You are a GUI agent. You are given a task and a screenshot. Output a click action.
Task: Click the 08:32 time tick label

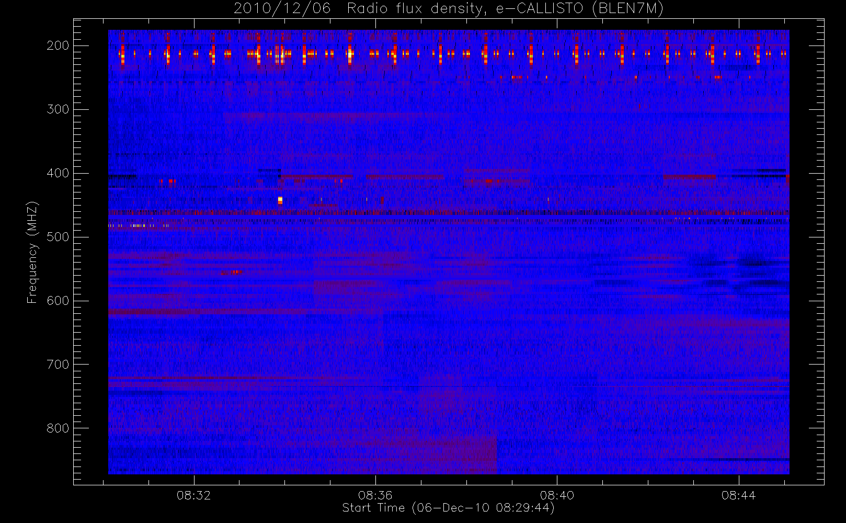193,495
